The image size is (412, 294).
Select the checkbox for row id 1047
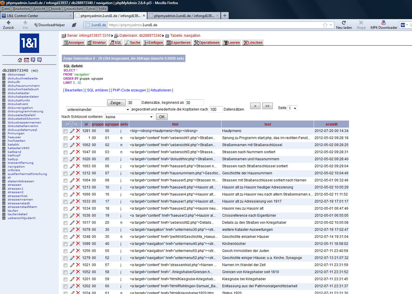[65, 152]
